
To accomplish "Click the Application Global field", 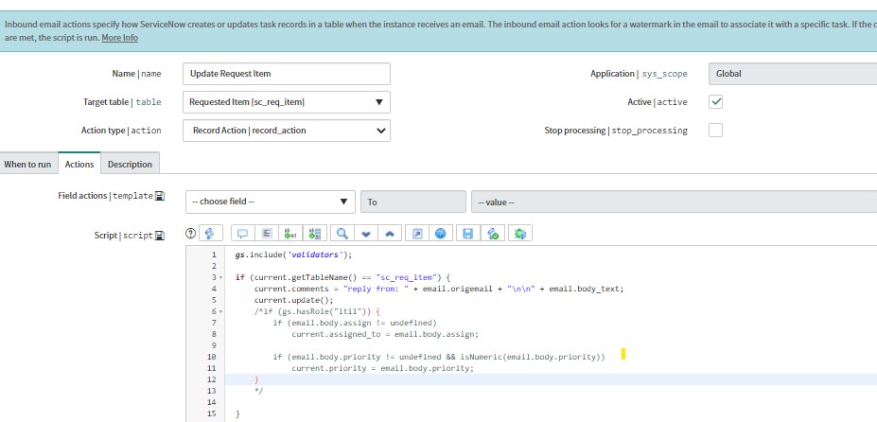I will 793,74.
